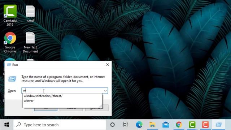Viewport: 231px width, 130px height.
Task: Launch Chrome from the taskbar
Action: (x=179, y=125)
